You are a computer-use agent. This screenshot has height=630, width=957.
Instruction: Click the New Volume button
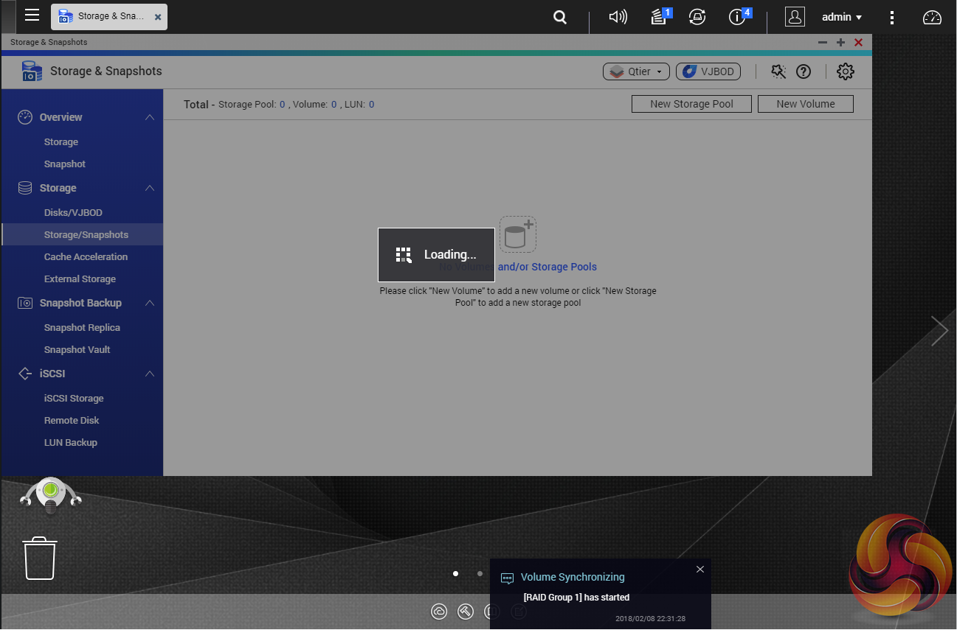click(805, 104)
